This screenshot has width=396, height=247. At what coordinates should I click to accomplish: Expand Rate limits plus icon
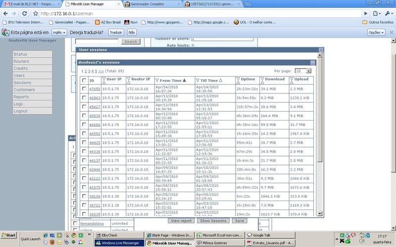(193, 45)
